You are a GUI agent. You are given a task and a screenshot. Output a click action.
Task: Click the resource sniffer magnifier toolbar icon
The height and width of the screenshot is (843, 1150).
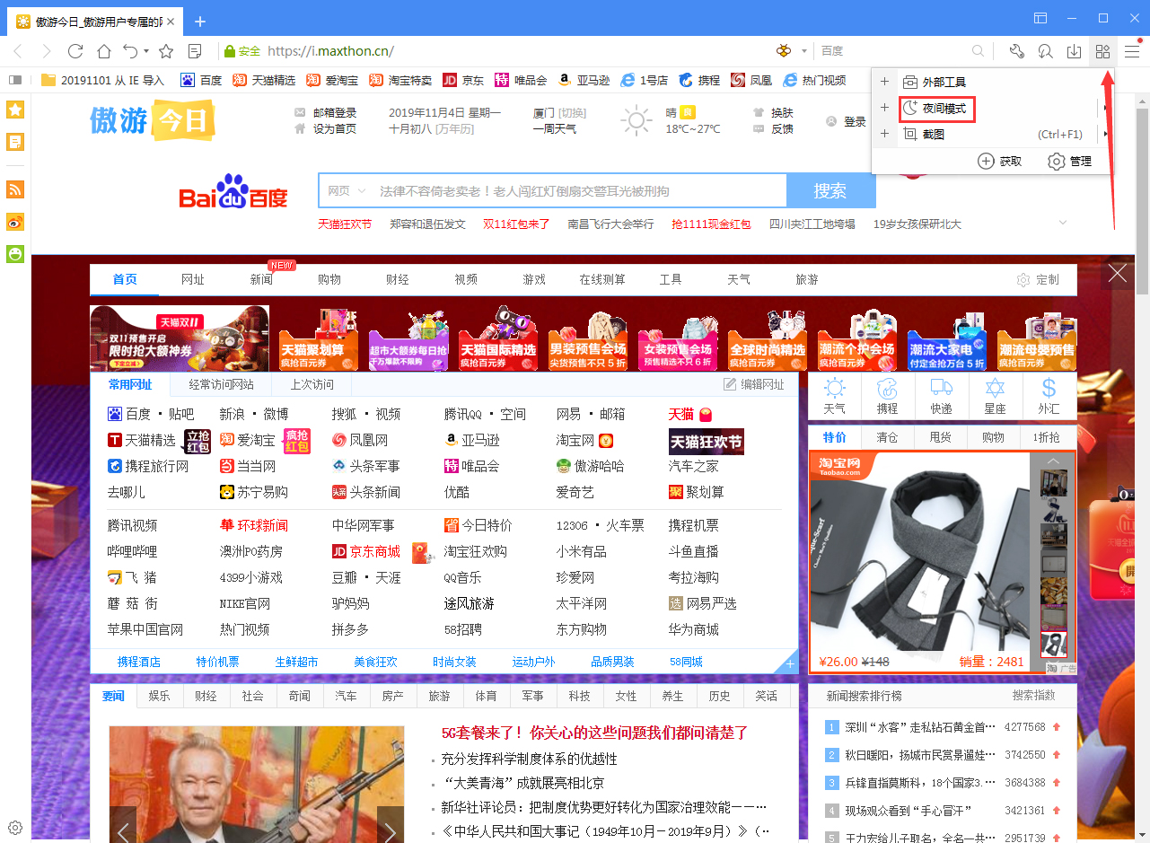1044,51
